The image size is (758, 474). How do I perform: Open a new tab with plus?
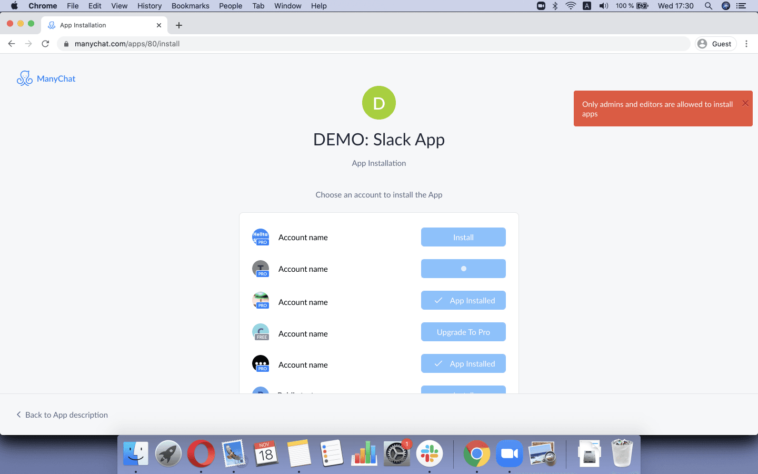coord(179,25)
